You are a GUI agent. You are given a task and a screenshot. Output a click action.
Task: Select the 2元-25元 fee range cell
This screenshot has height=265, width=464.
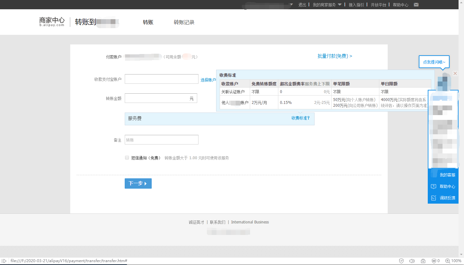pyautogui.click(x=322, y=103)
